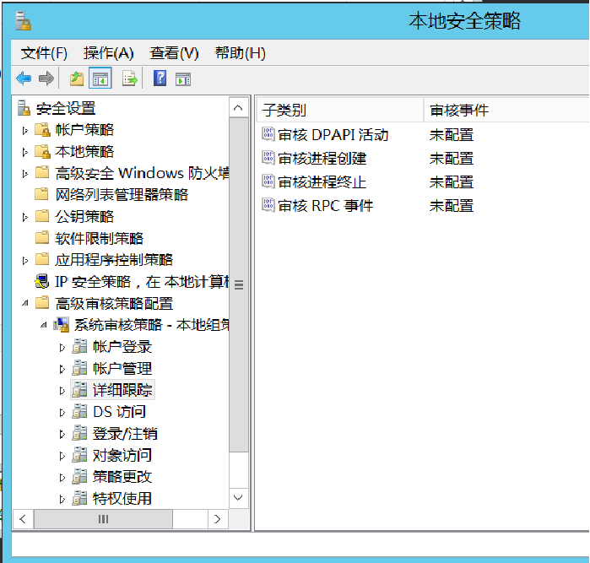Select the 公钥策略 tree item
Viewport: 590px width, 563px height.
click(x=84, y=216)
